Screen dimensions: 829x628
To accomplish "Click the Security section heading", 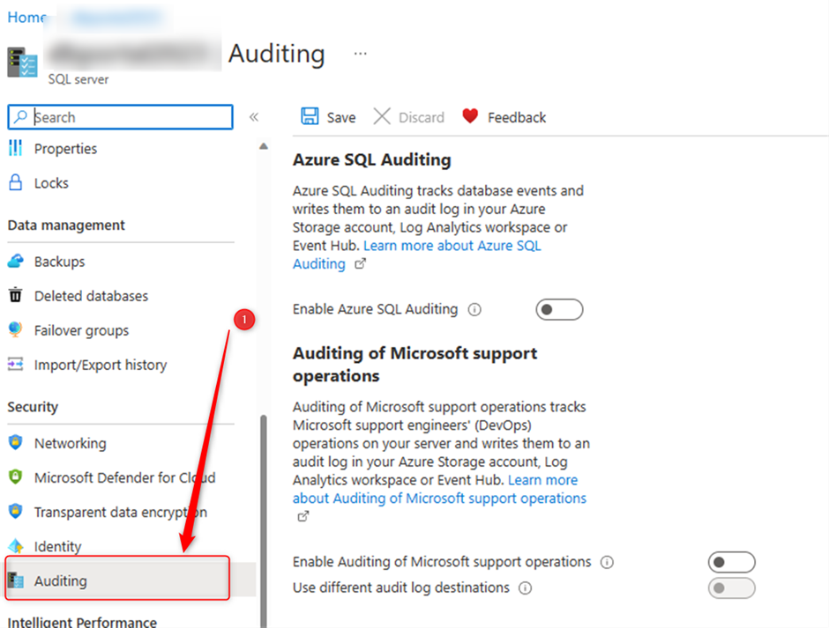I will [33, 407].
